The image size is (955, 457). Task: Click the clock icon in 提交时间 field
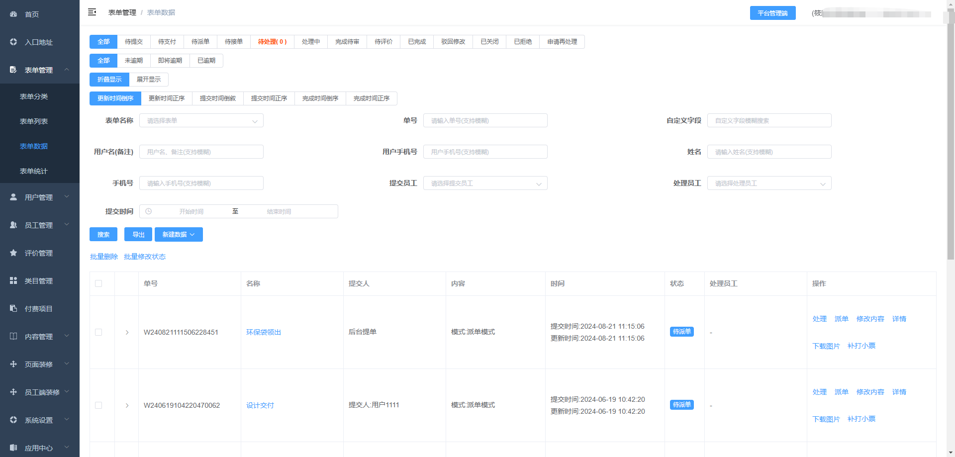click(x=148, y=211)
